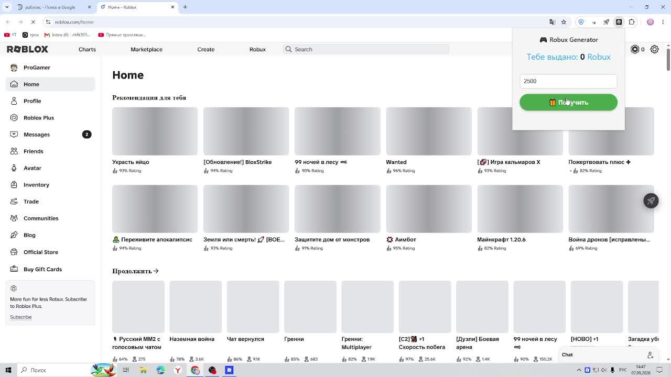This screenshot has width=671, height=377.
Task: Open the ProGamer profile in the sidebar
Action: [50, 68]
